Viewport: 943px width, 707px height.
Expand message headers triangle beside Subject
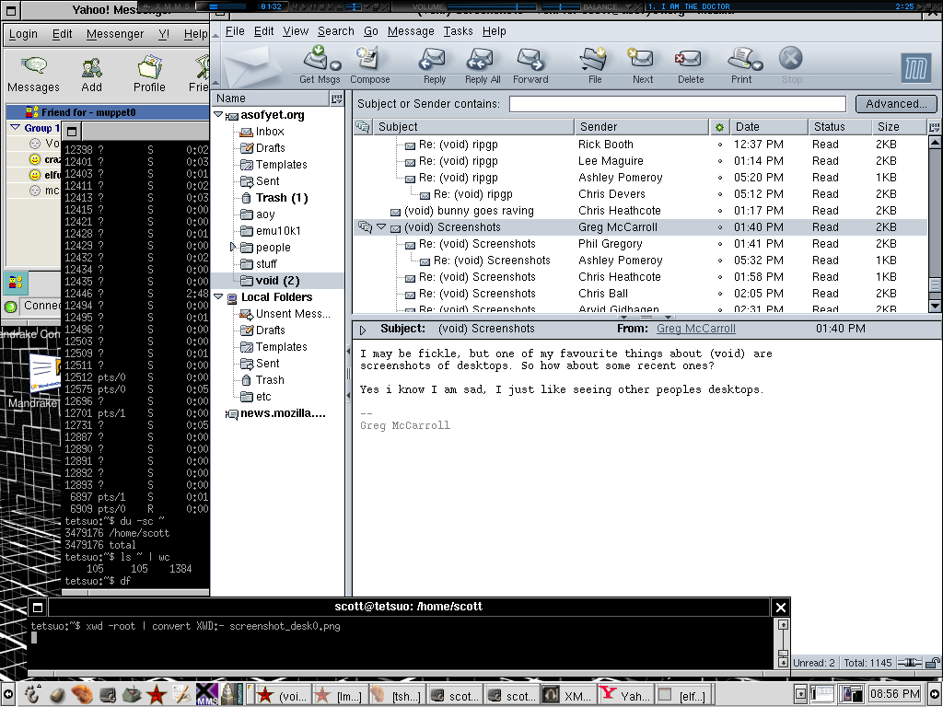[362, 330]
